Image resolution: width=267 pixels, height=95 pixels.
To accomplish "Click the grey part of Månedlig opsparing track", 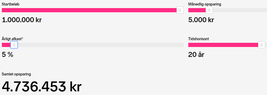I will (240, 10).
